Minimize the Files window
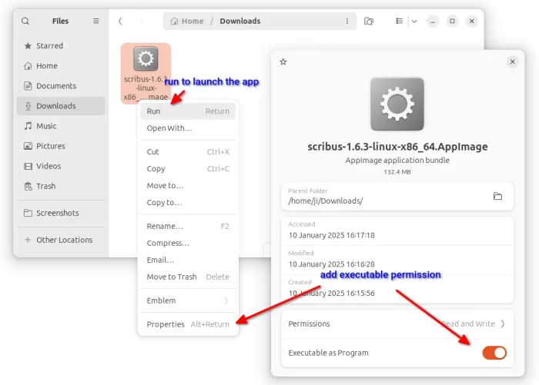This screenshot has height=385, width=539. coord(433,22)
